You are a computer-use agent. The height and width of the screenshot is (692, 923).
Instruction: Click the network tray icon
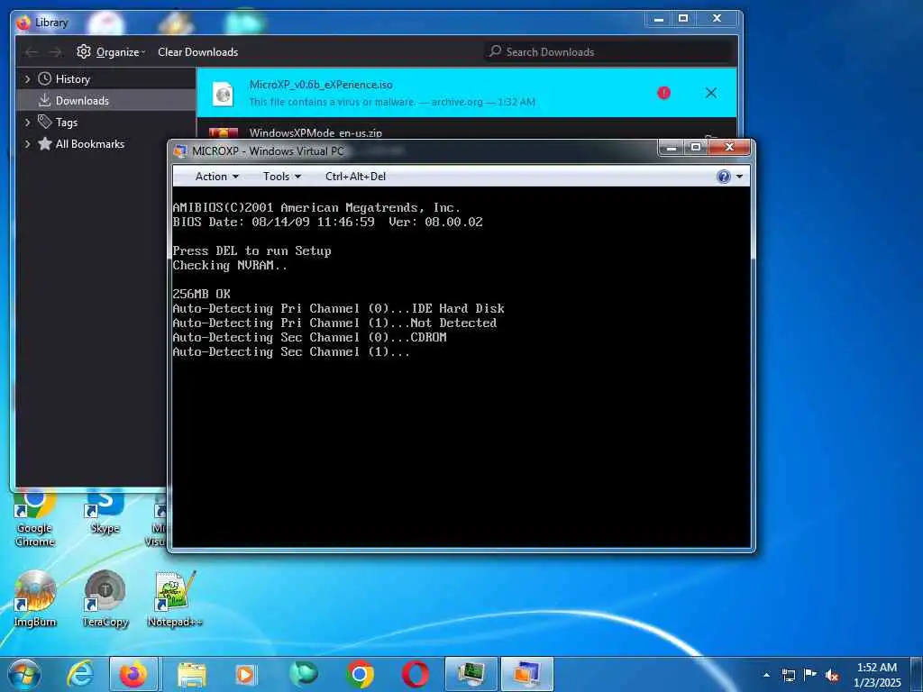[x=789, y=675]
